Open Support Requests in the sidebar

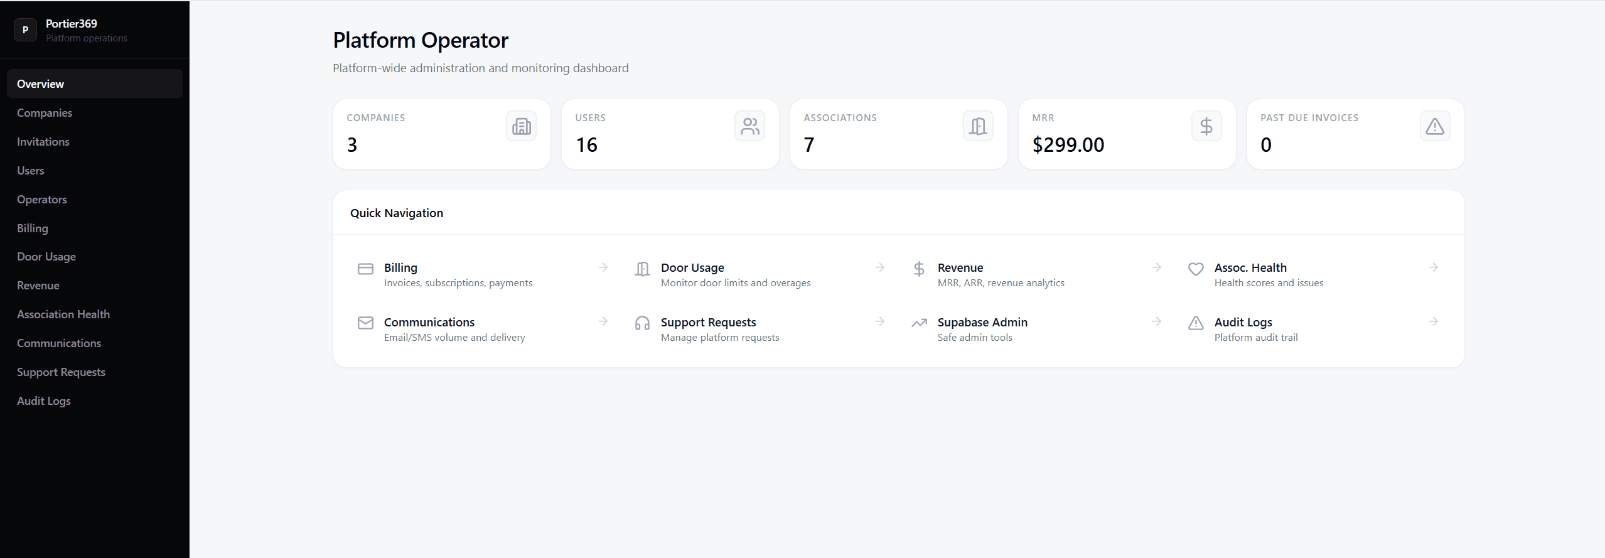pyautogui.click(x=95, y=372)
